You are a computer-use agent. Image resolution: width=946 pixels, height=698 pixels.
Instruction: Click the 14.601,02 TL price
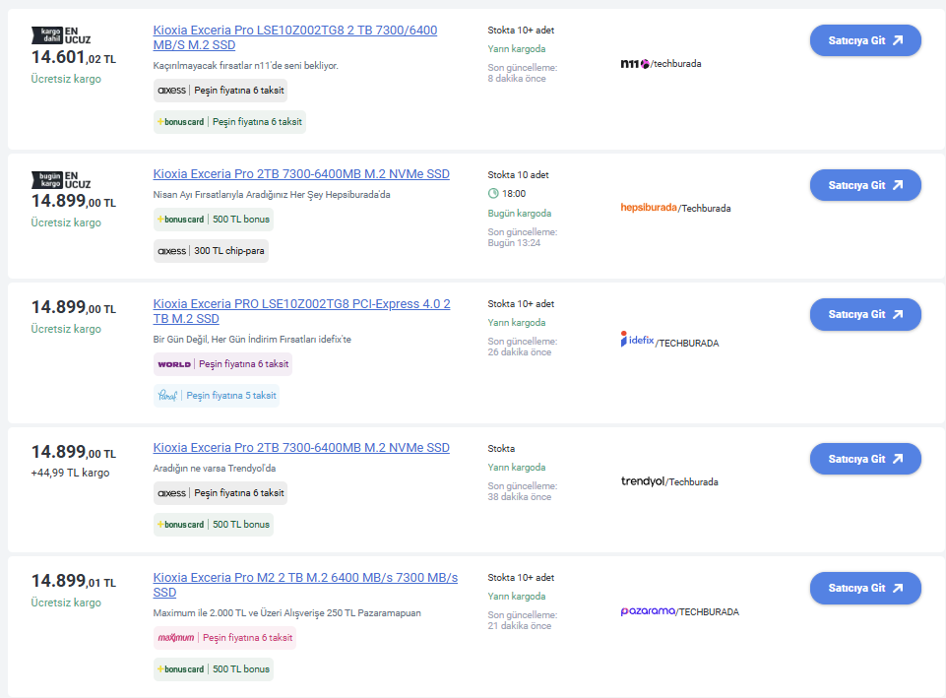click(x=74, y=57)
